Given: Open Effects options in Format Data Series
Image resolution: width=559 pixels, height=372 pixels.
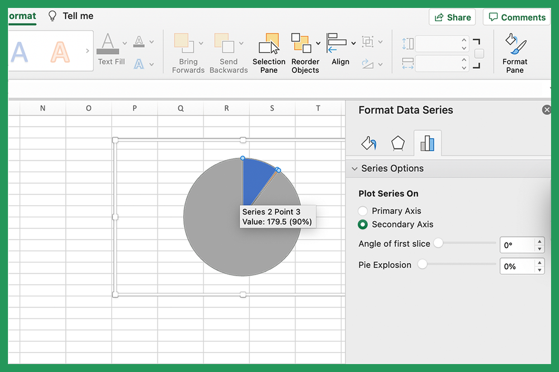Looking at the screenshot, I should pyautogui.click(x=397, y=142).
